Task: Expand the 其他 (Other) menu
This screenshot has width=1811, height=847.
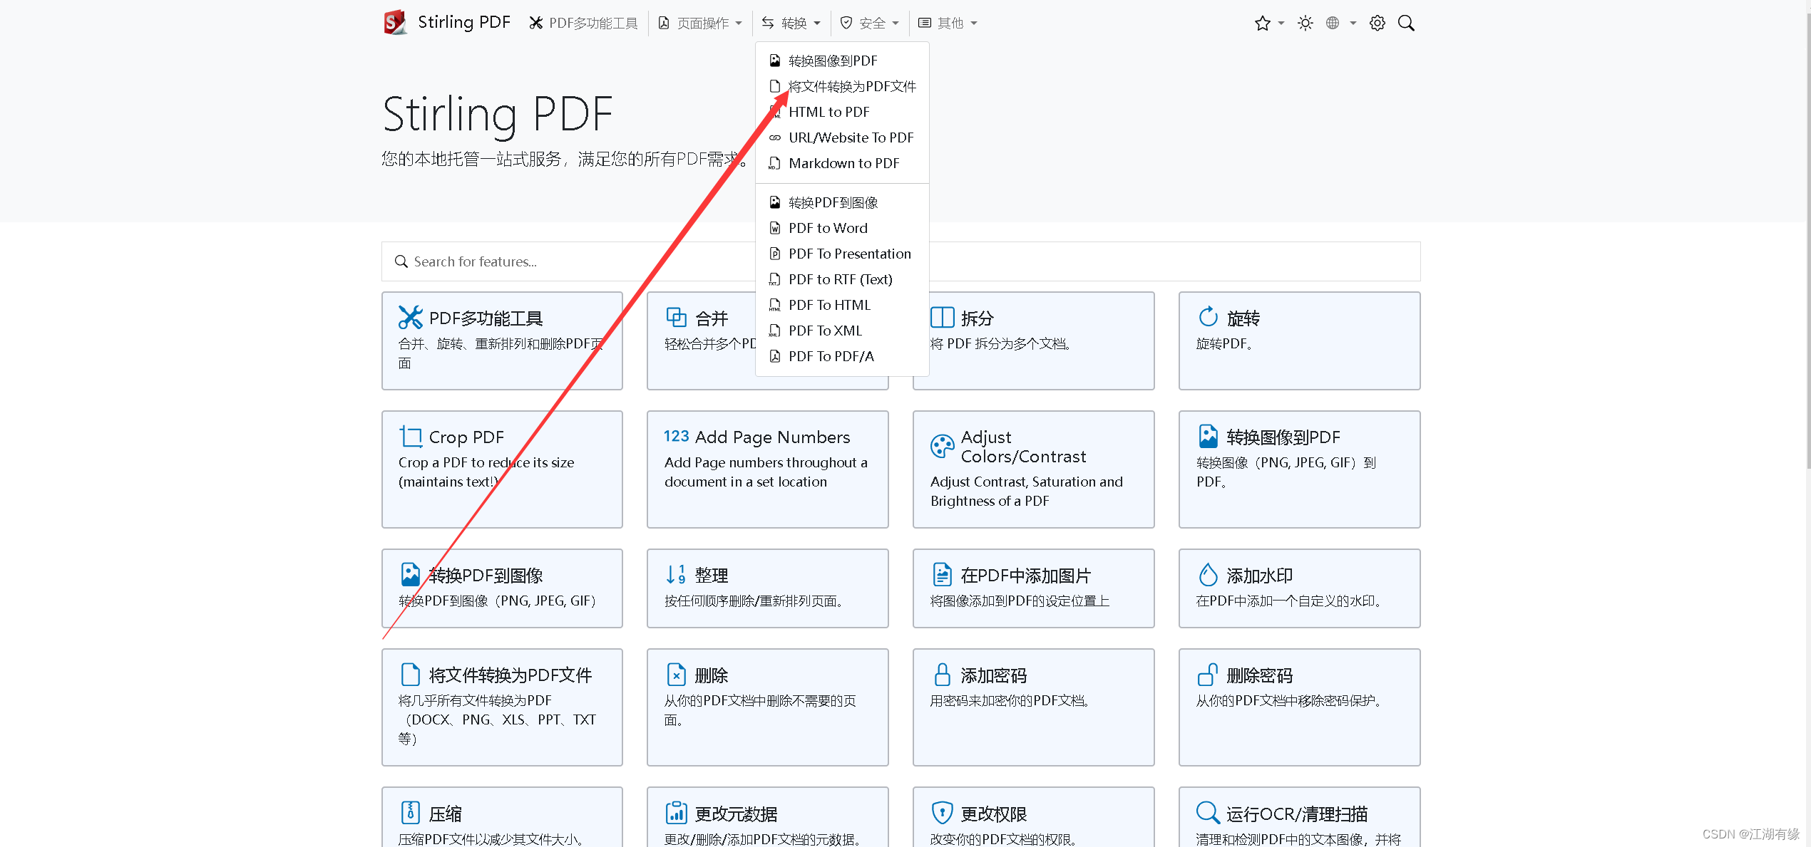Action: click(946, 23)
